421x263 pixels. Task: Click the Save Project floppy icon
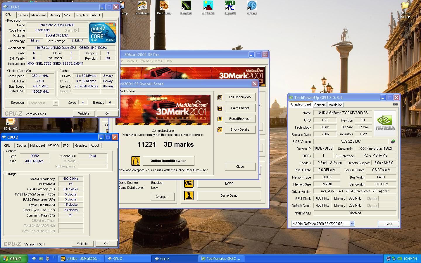[220, 108]
